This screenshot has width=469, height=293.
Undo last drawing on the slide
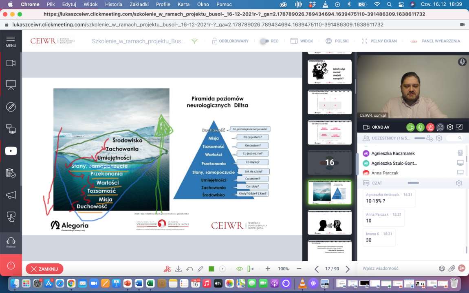coord(189,269)
